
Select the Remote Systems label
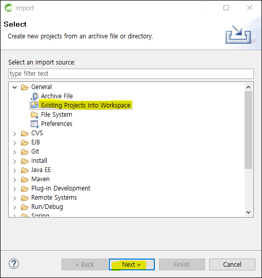[54, 198]
